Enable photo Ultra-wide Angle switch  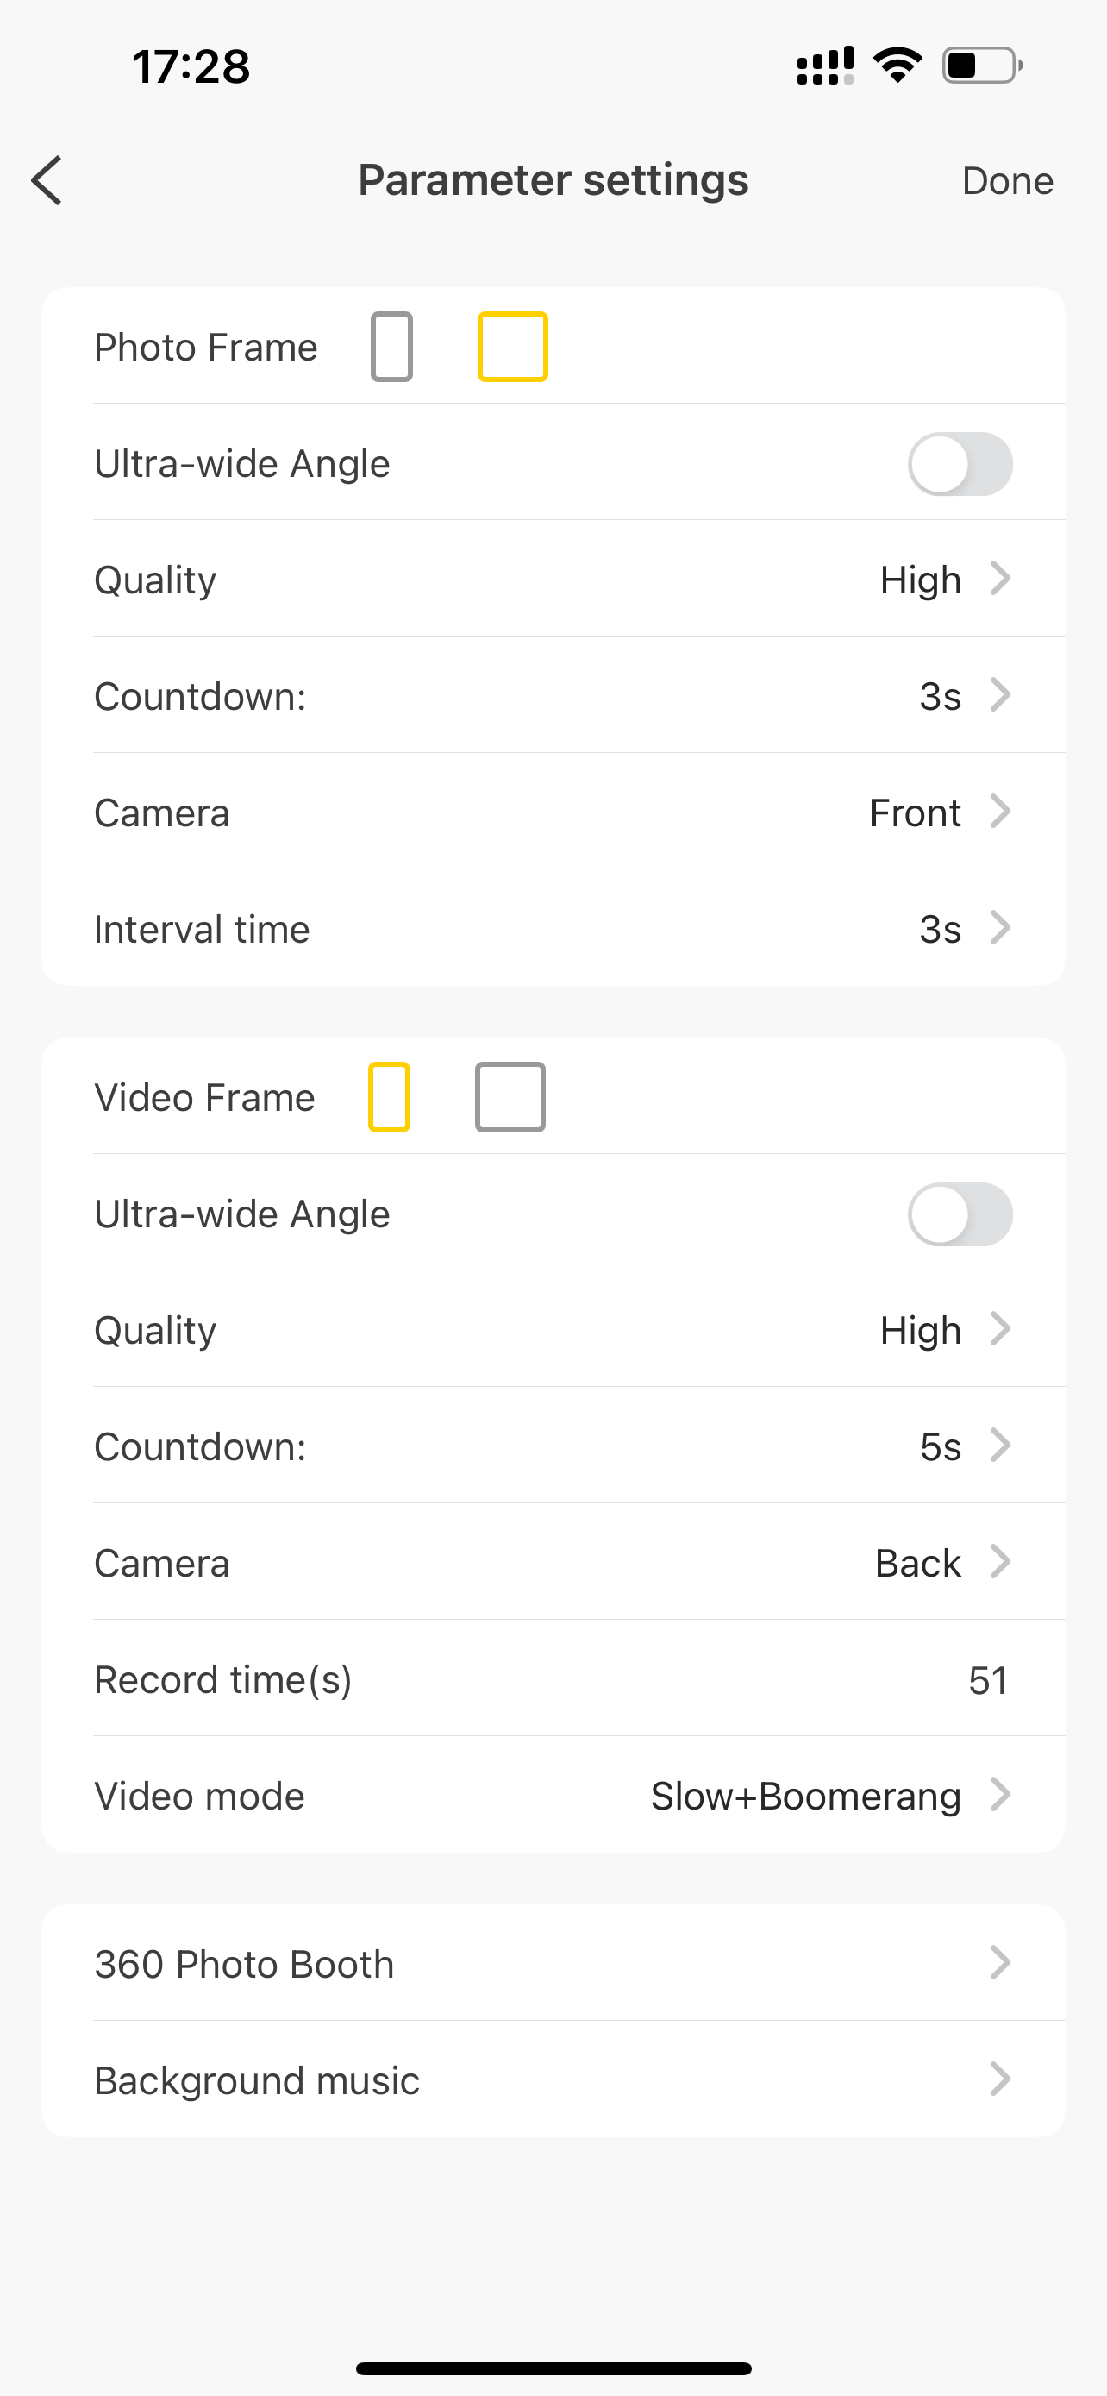[x=960, y=464]
